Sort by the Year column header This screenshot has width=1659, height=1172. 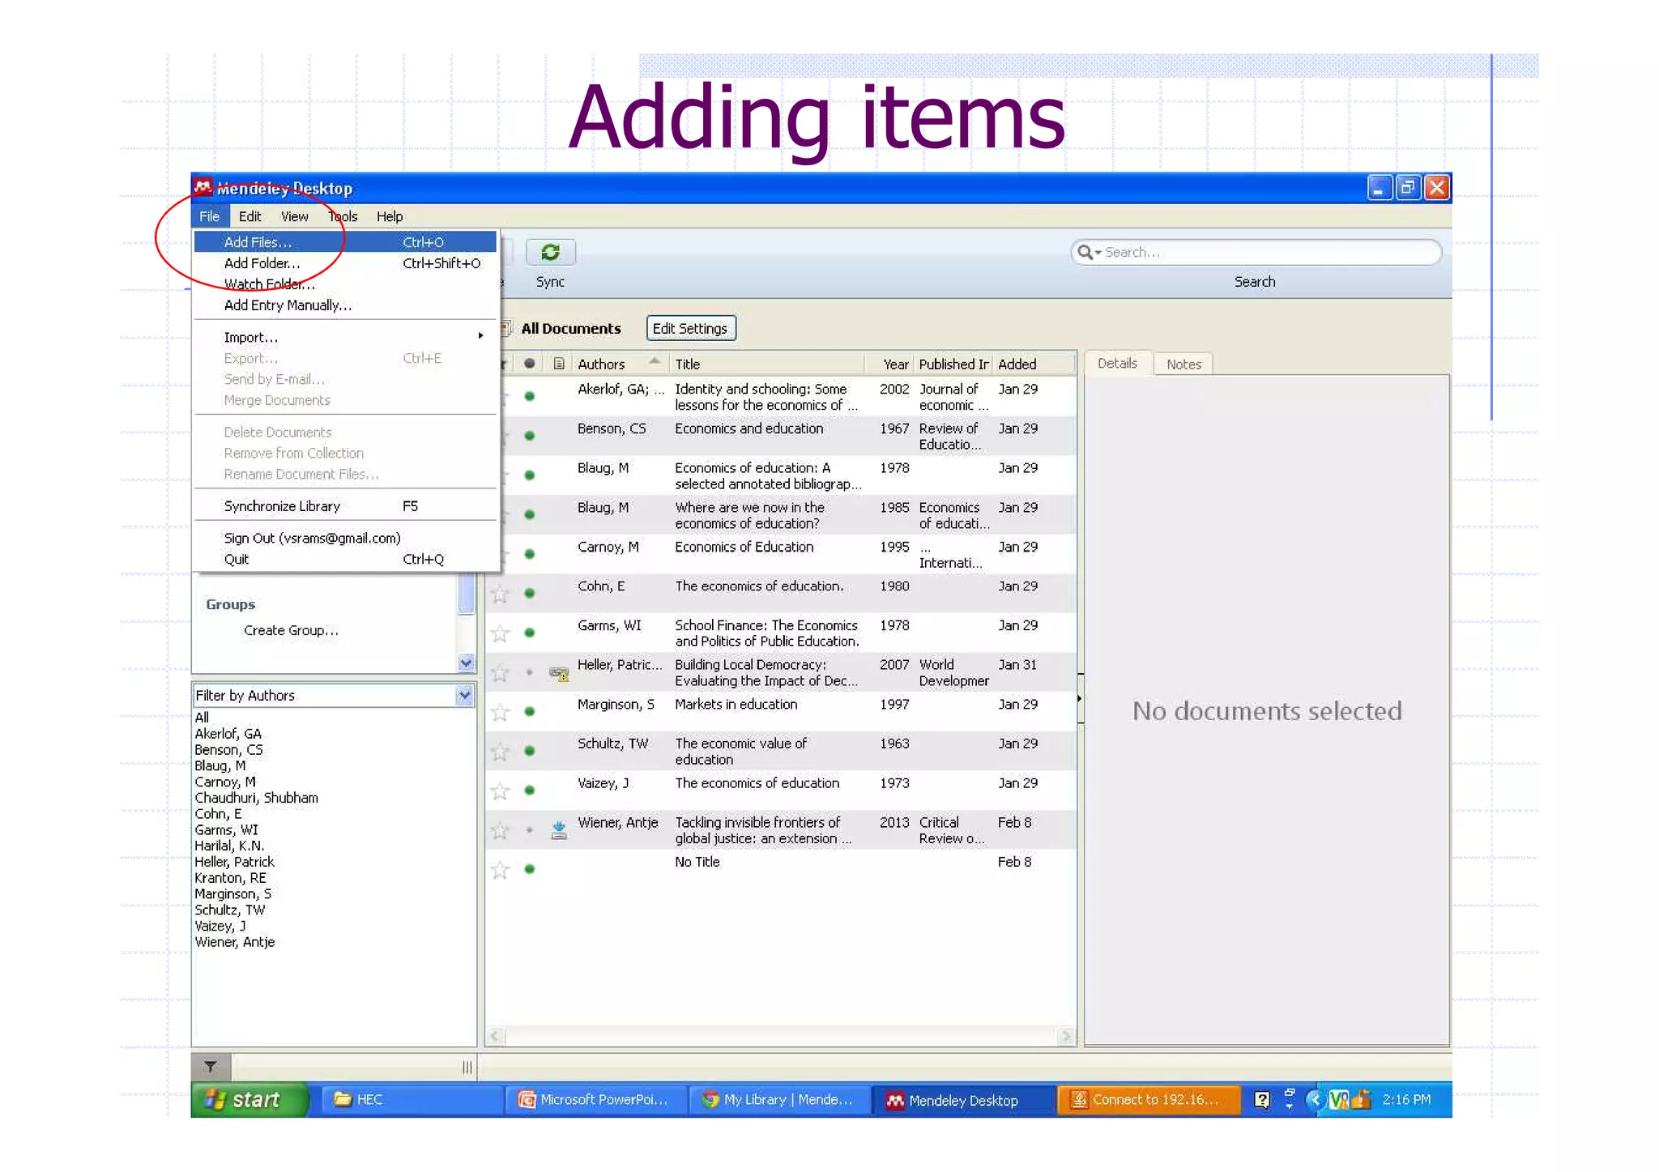click(895, 364)
